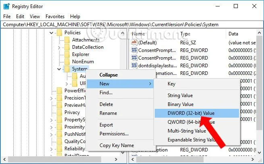
Task: Click the tree pane vertical scrollbar down arrow
Action: 123,153
